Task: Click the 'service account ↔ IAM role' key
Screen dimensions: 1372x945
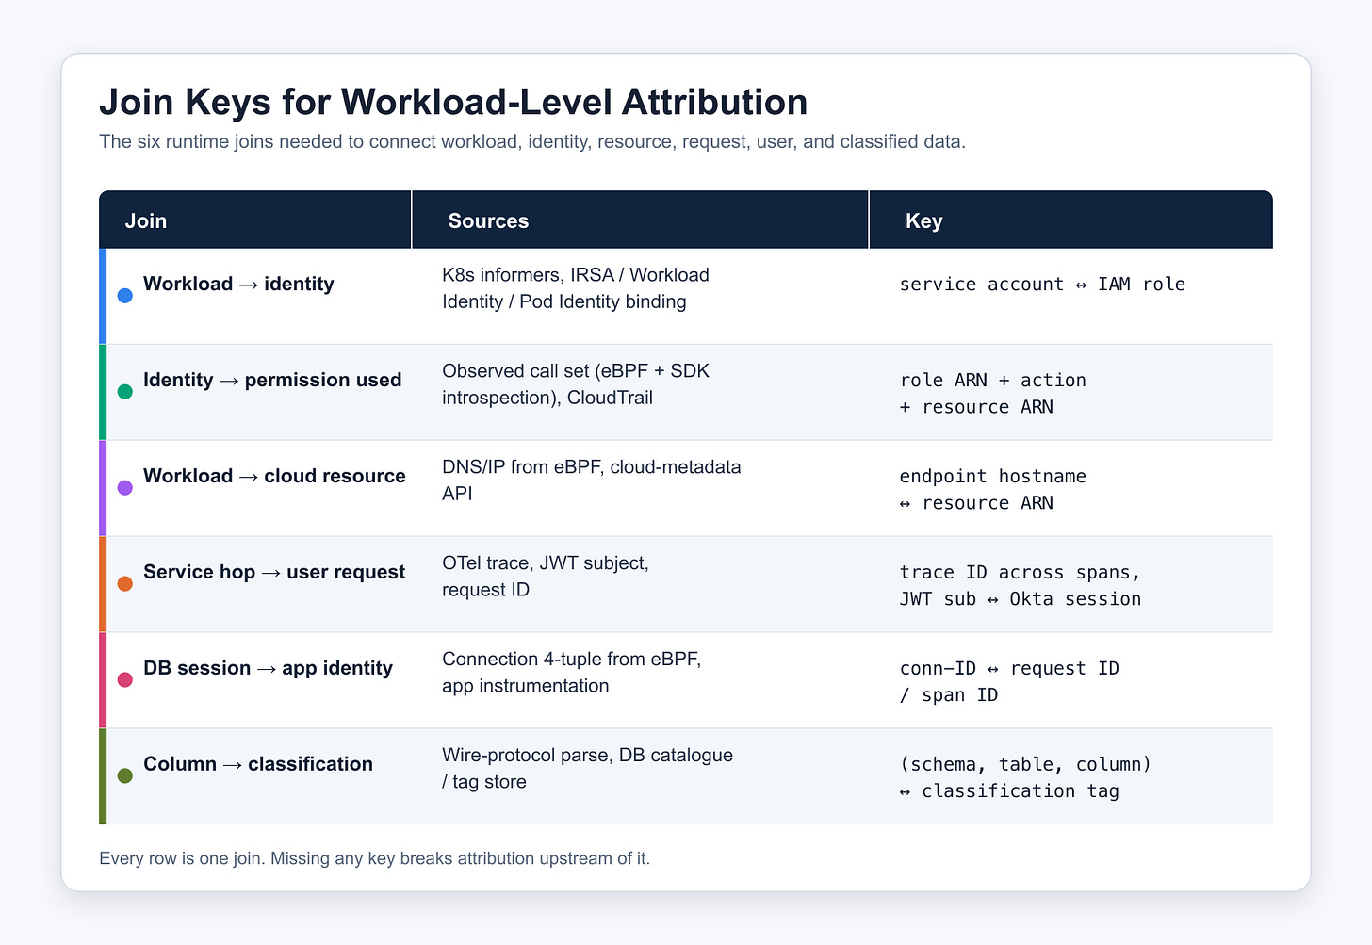Action: click(x=1042, y=285)
